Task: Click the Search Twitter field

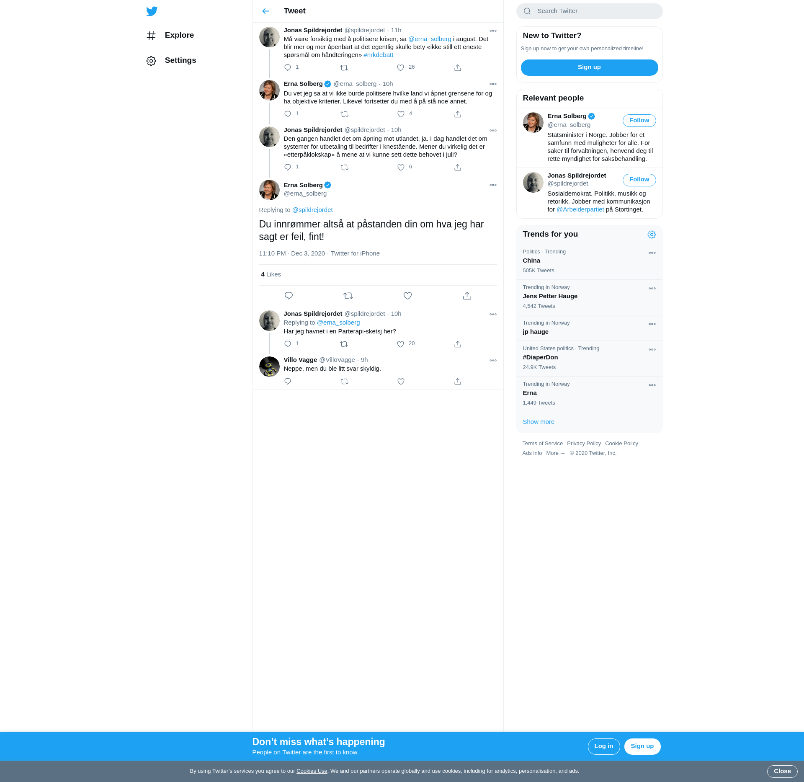Action: [589, 11]
